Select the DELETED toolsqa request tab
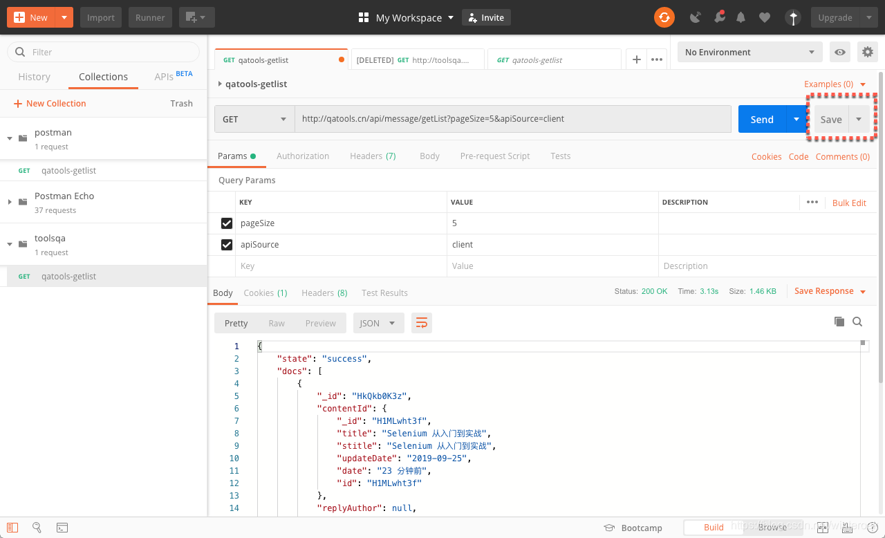Screen dimensions: 885x538 coord(418,60)
